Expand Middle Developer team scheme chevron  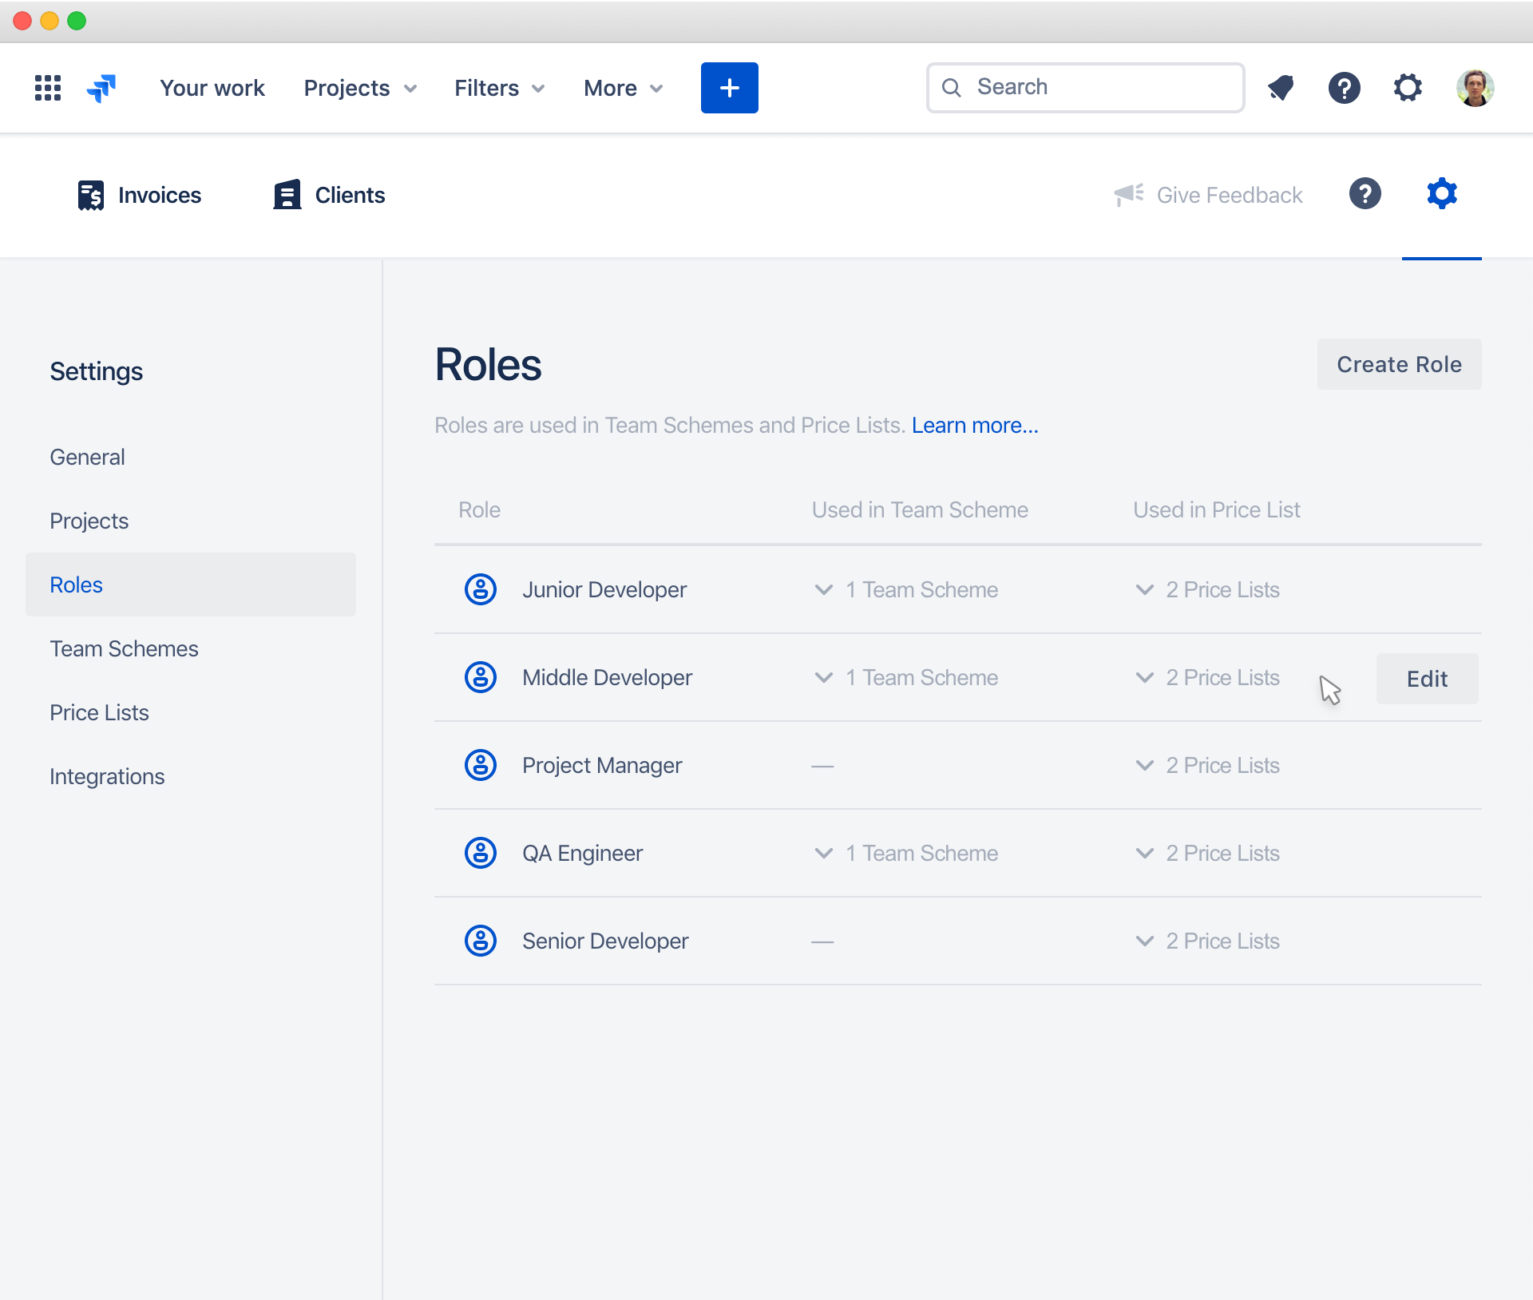(824, 678)
